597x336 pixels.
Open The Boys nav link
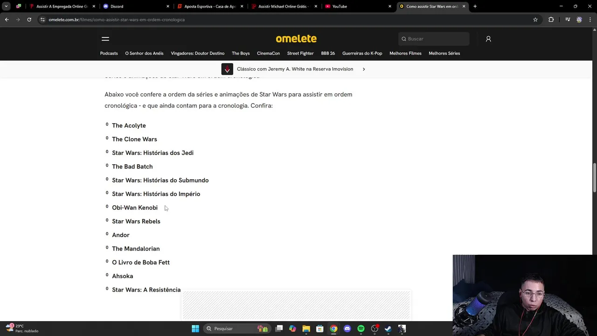[x=241, y=53]
